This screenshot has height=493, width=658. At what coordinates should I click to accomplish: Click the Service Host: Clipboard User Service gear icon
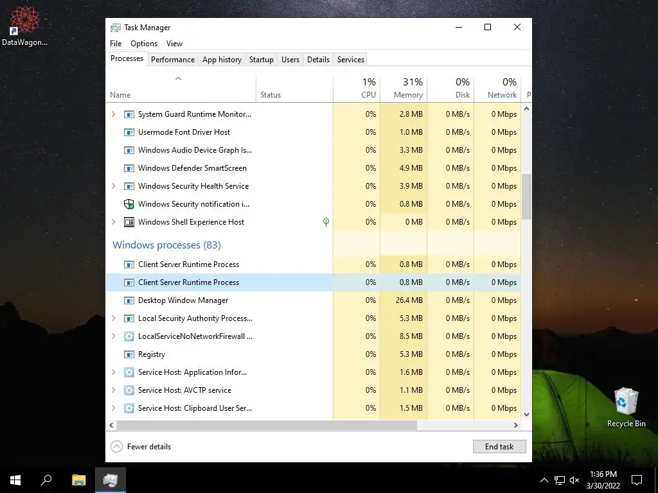point(129,408)
